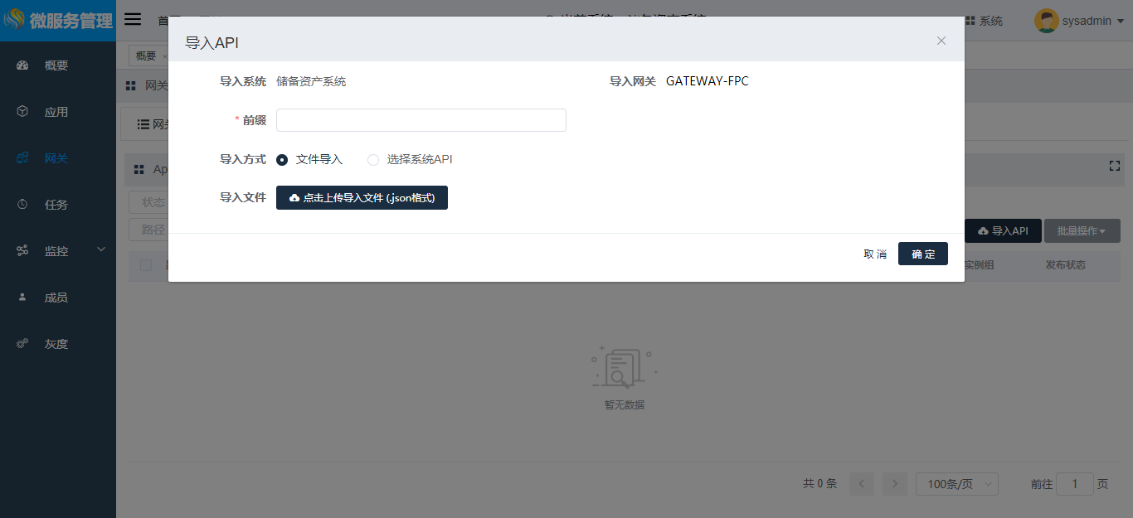
Task: Open the 批量操作 batch actions dropdown
Action: point(1082,231)
